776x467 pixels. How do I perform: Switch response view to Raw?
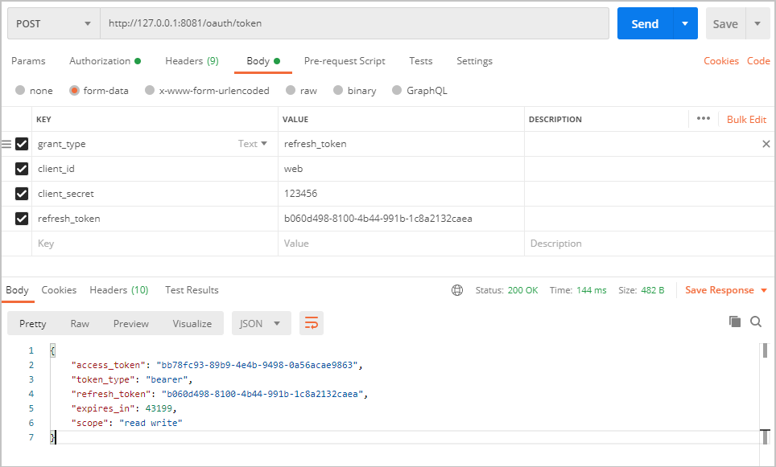click(80, 323)
